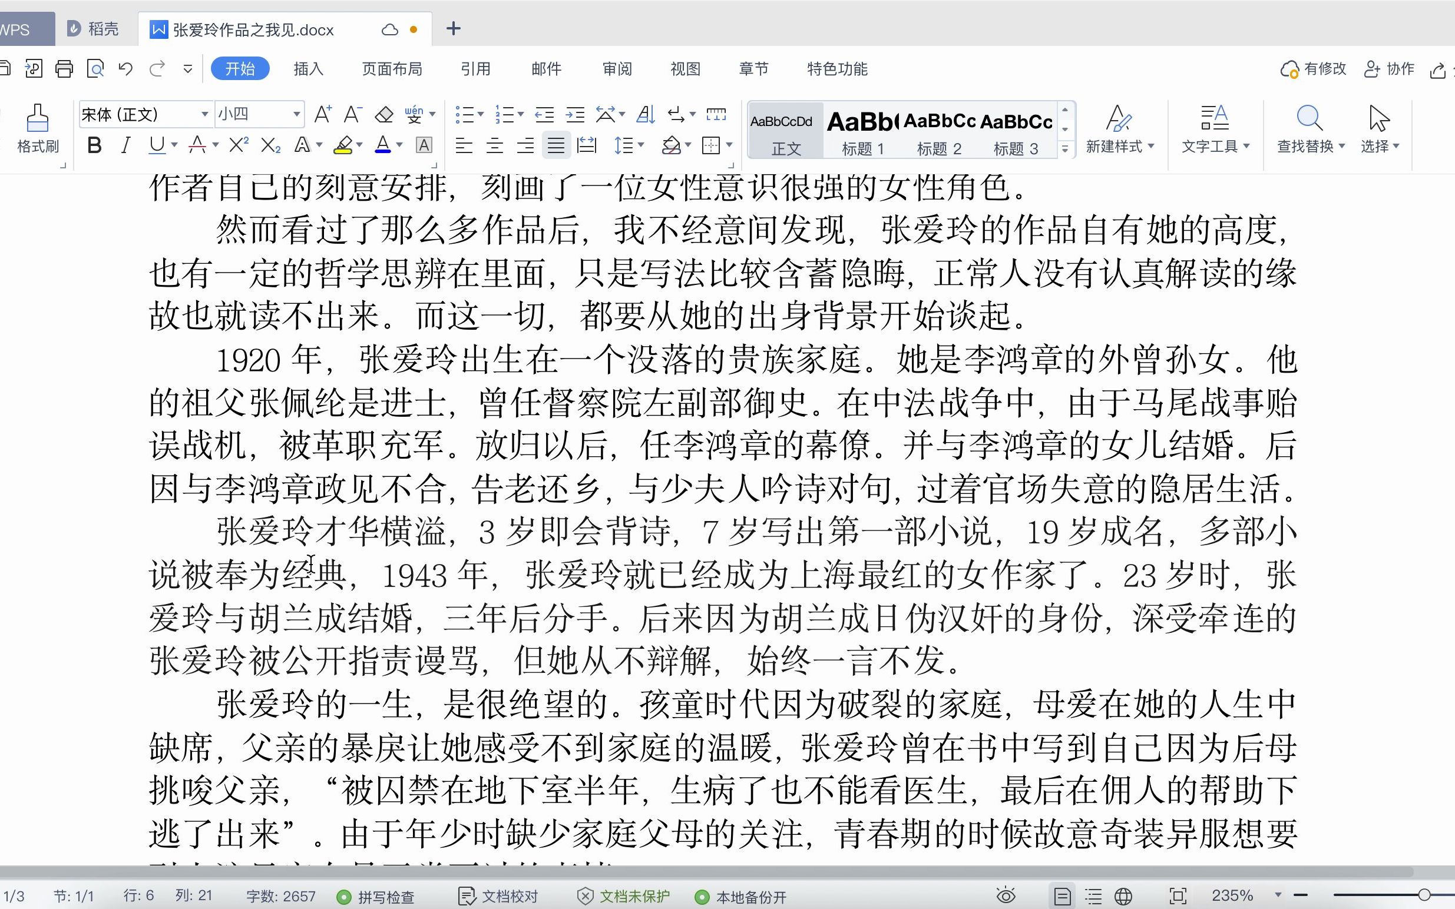Toggle character shading button
The height and width of the screenshot is (909, 1455).
(424, 145)
